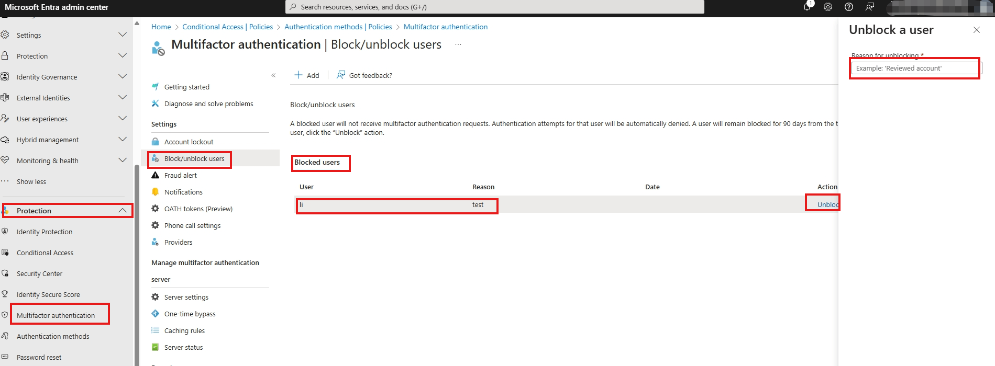
Task: Expand the collapsed Protection section chevron
Action: coord(123,55)
